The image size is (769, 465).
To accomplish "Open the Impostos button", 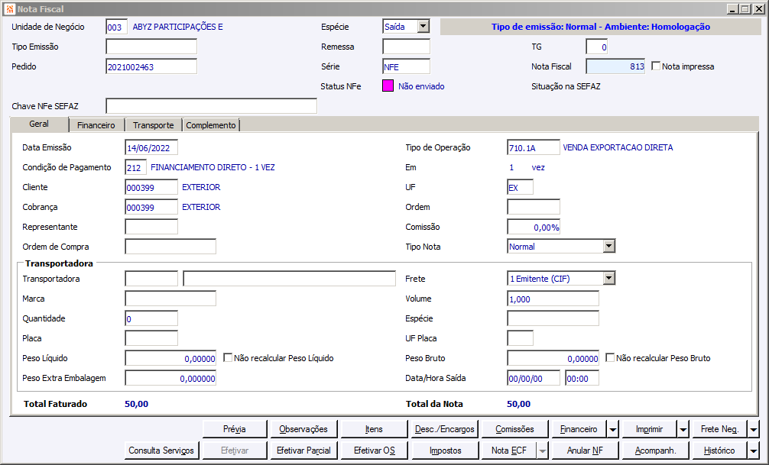I will (445, 450).
